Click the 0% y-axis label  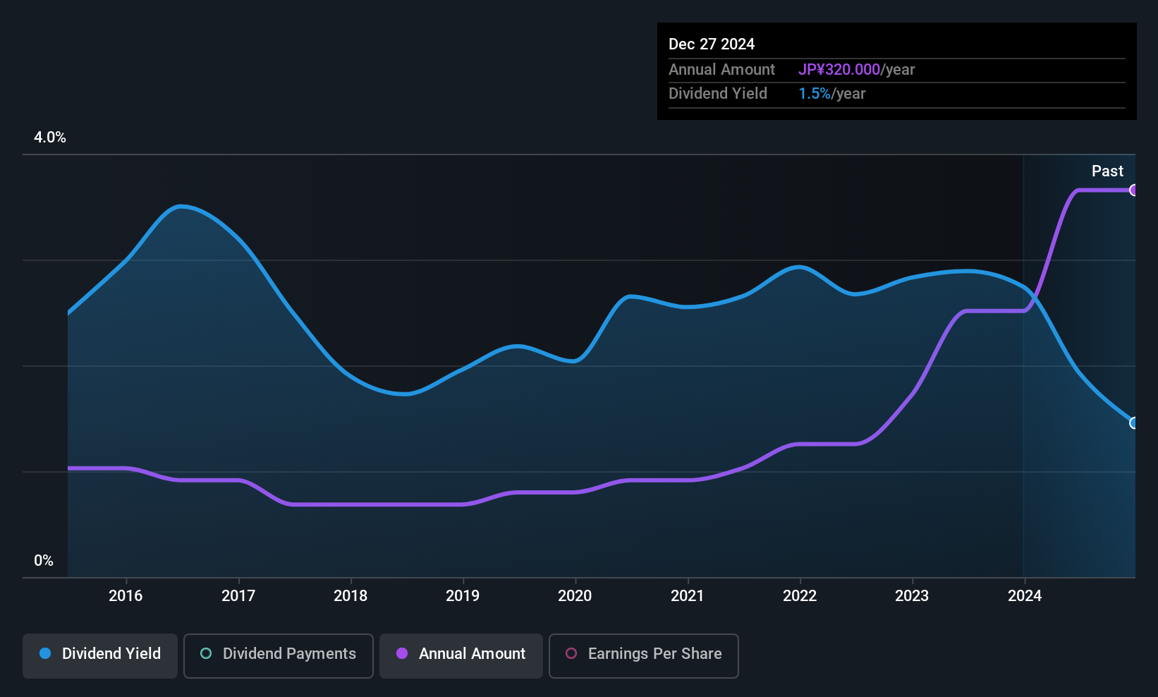point(44,561)
